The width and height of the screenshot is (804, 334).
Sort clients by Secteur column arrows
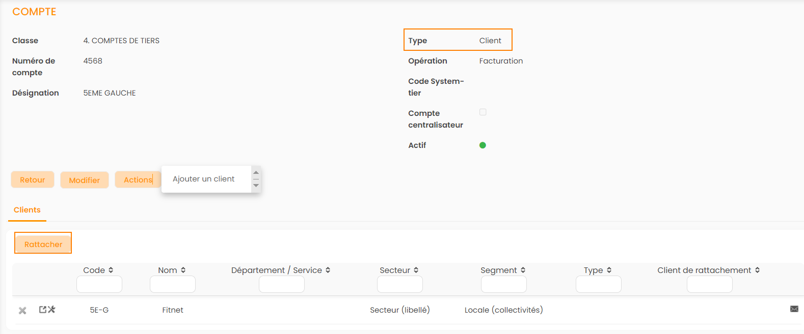[416, 270]
